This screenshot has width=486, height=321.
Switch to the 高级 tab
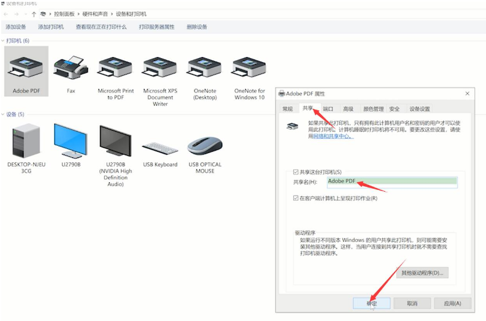(x=348, y=109)
